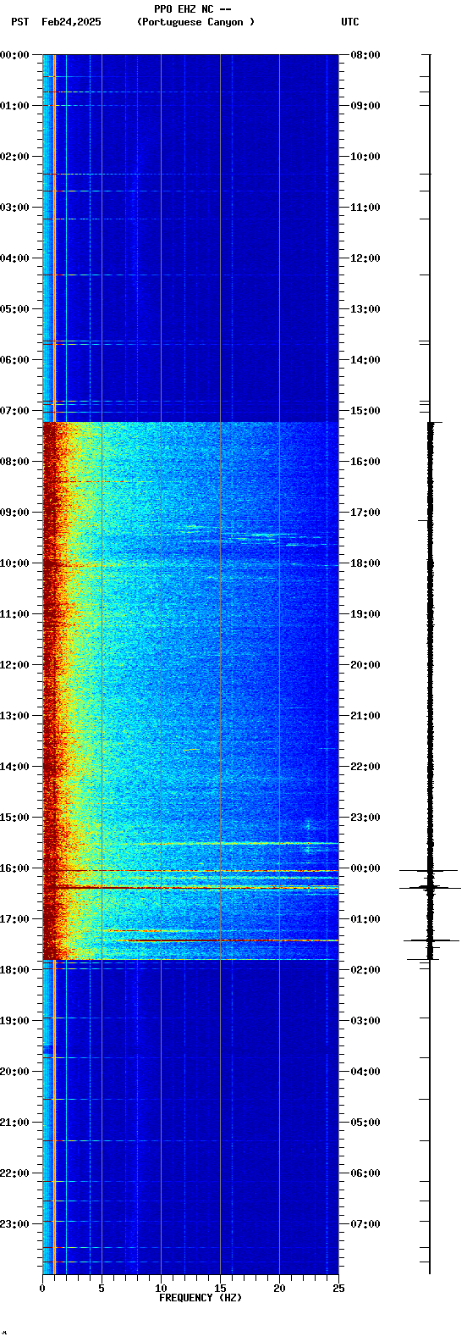This screenshot has height=1342, width=467.
Task: Click the red broadband streak near 17:25 PST
Action: [227, 940]
